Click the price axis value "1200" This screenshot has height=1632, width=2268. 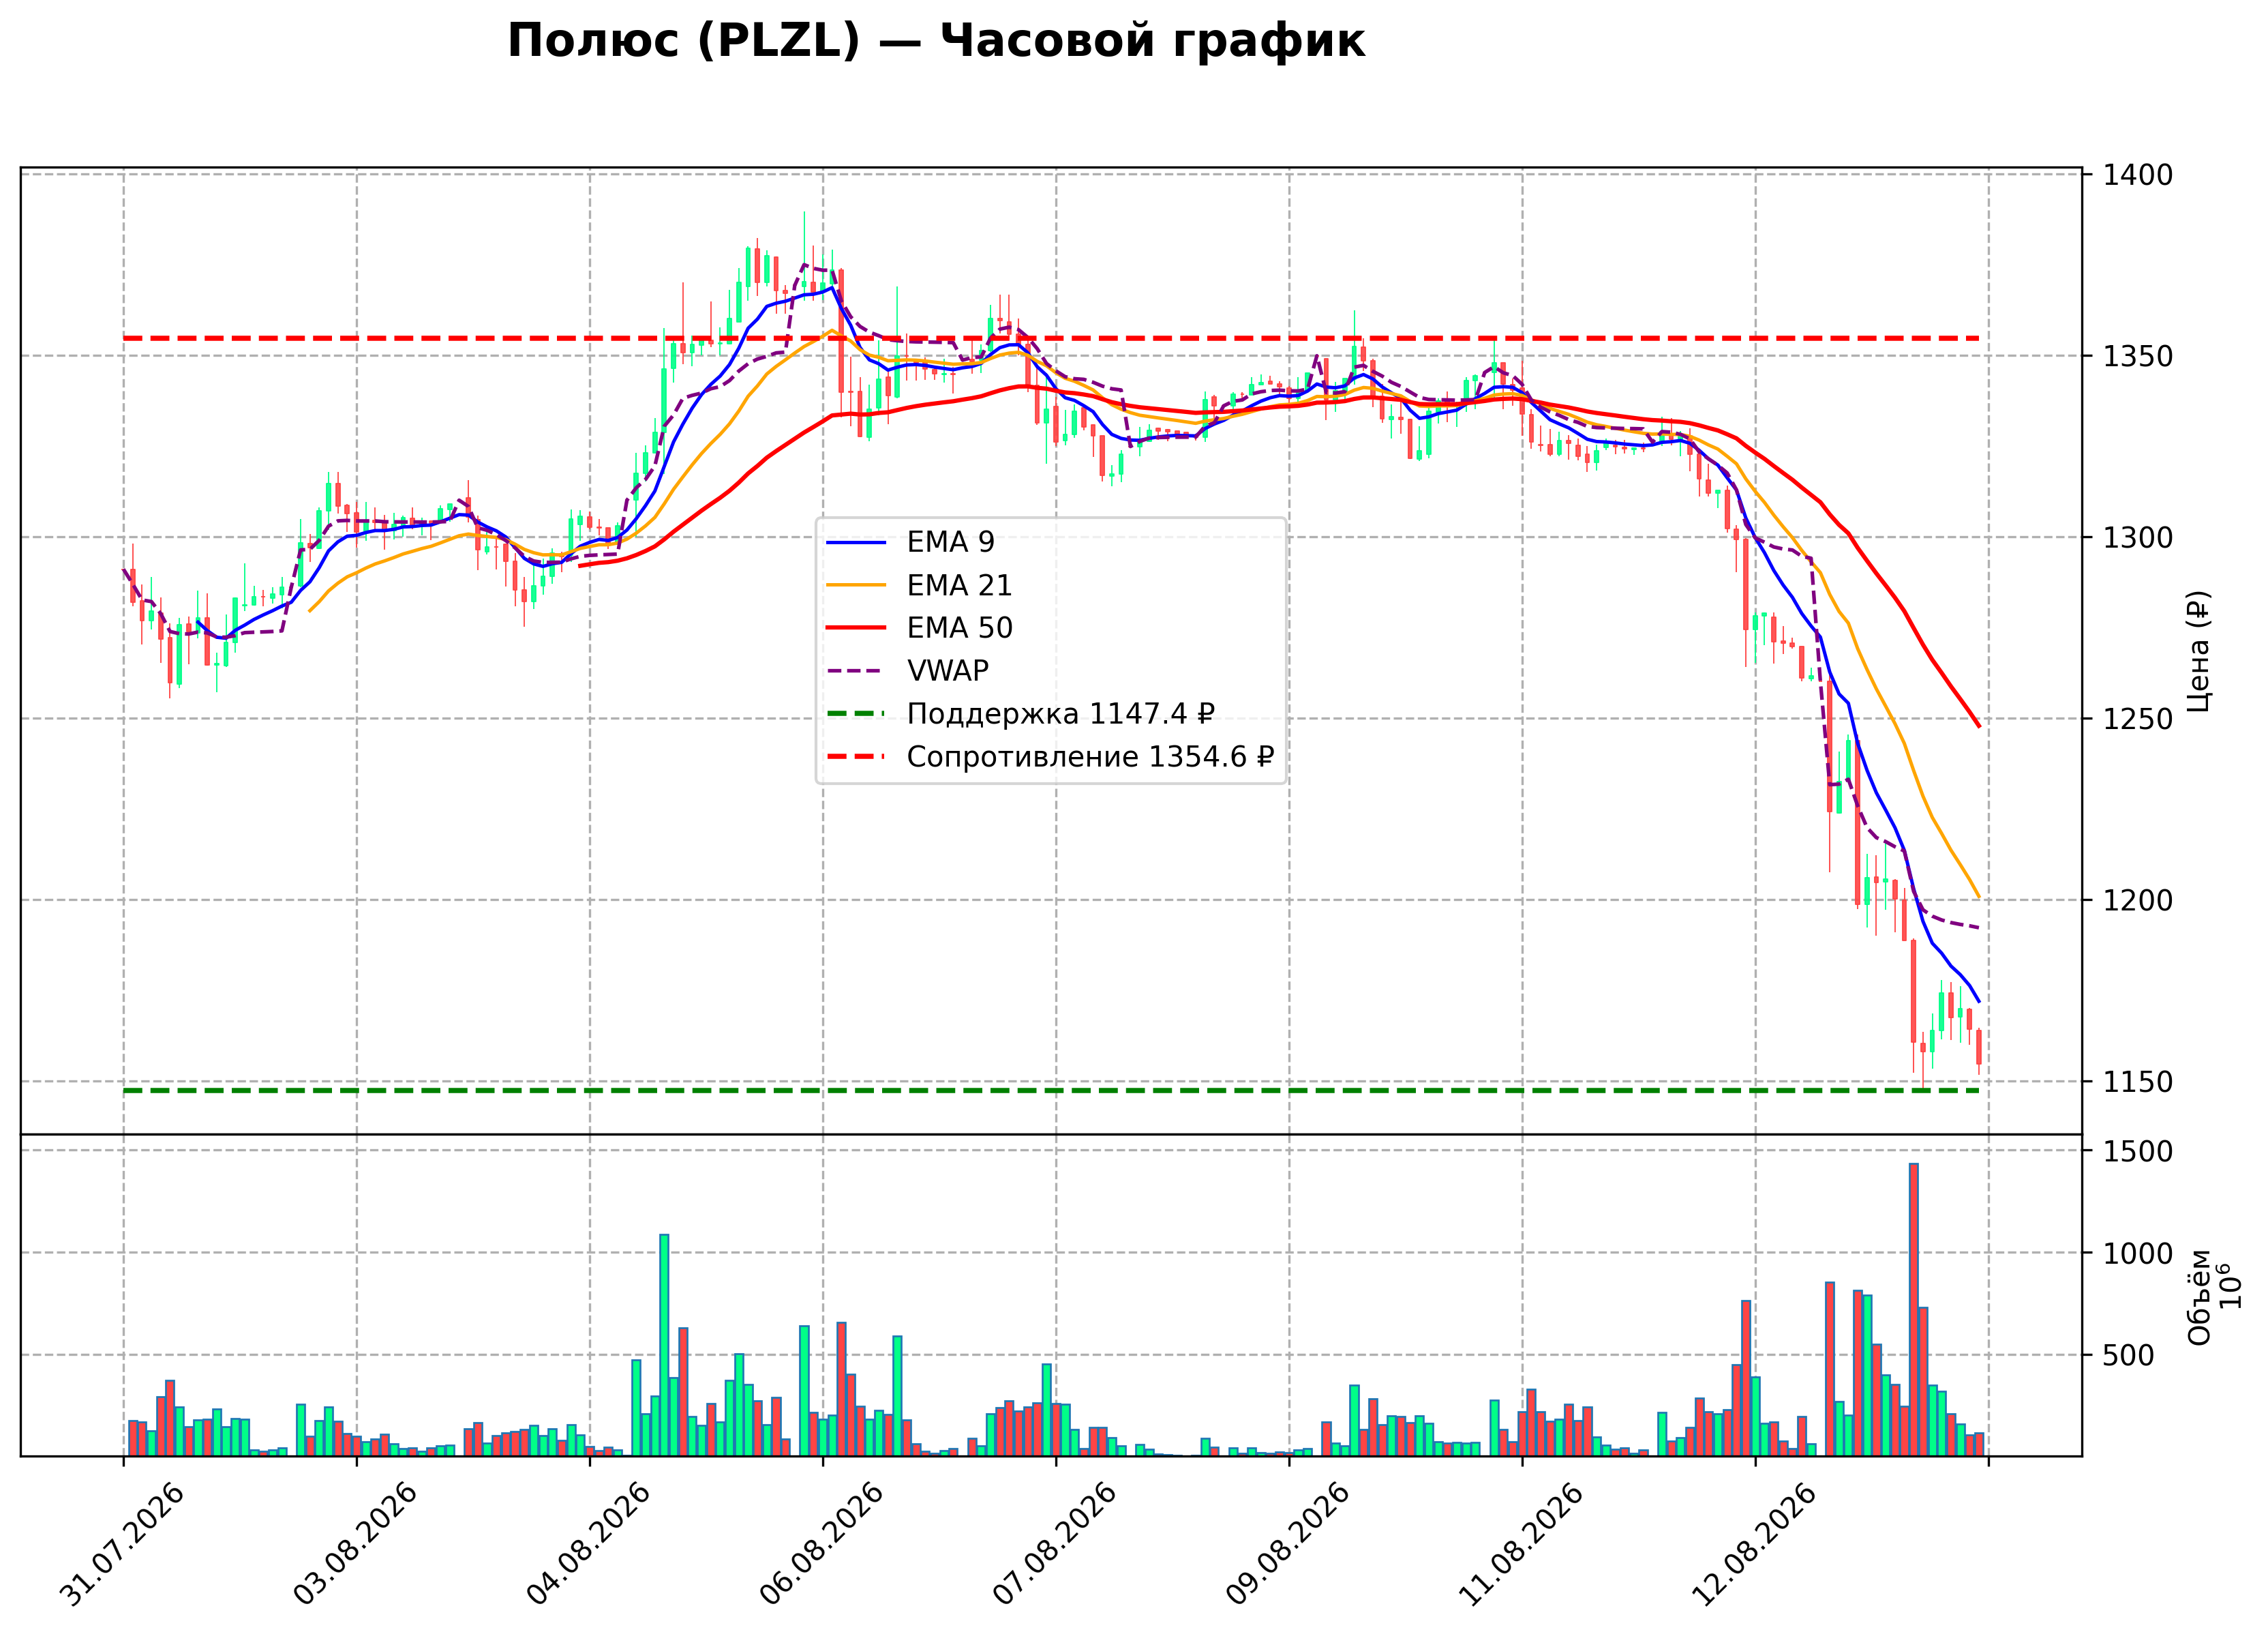click(2138, 900)
